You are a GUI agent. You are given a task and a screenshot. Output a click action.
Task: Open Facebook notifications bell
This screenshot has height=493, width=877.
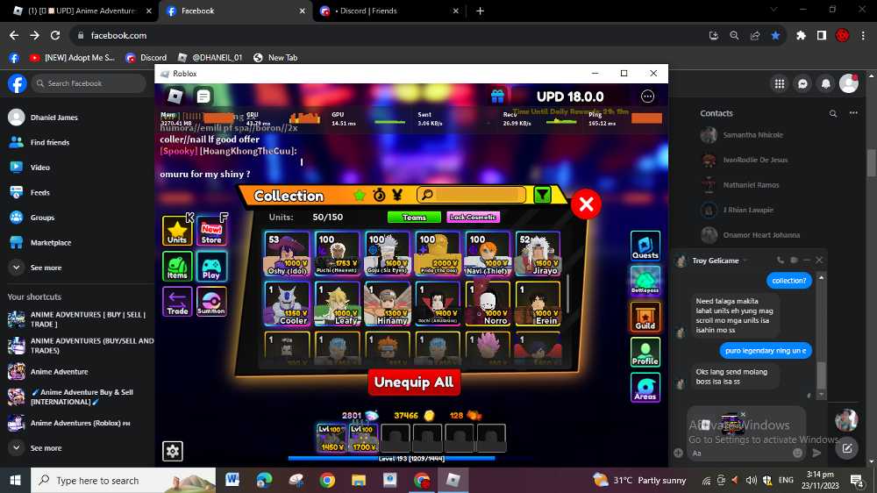click(x=826, y=83)
